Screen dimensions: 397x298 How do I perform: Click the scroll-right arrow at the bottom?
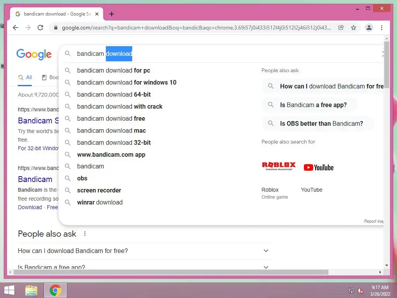pos(380,272)
